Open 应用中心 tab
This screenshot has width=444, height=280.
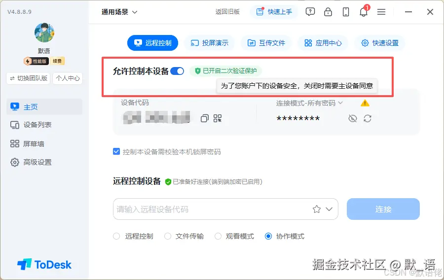click(x=323, y=43)
